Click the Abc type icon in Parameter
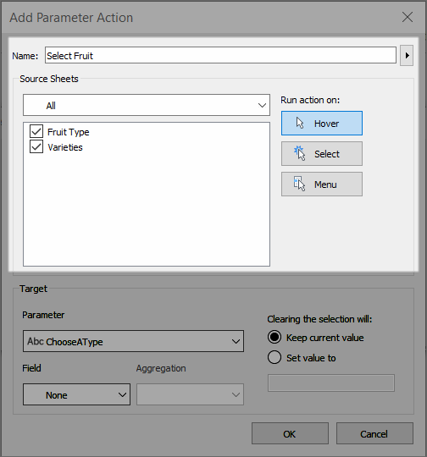This screenshot has width=427, height=457. click(36, 341)
